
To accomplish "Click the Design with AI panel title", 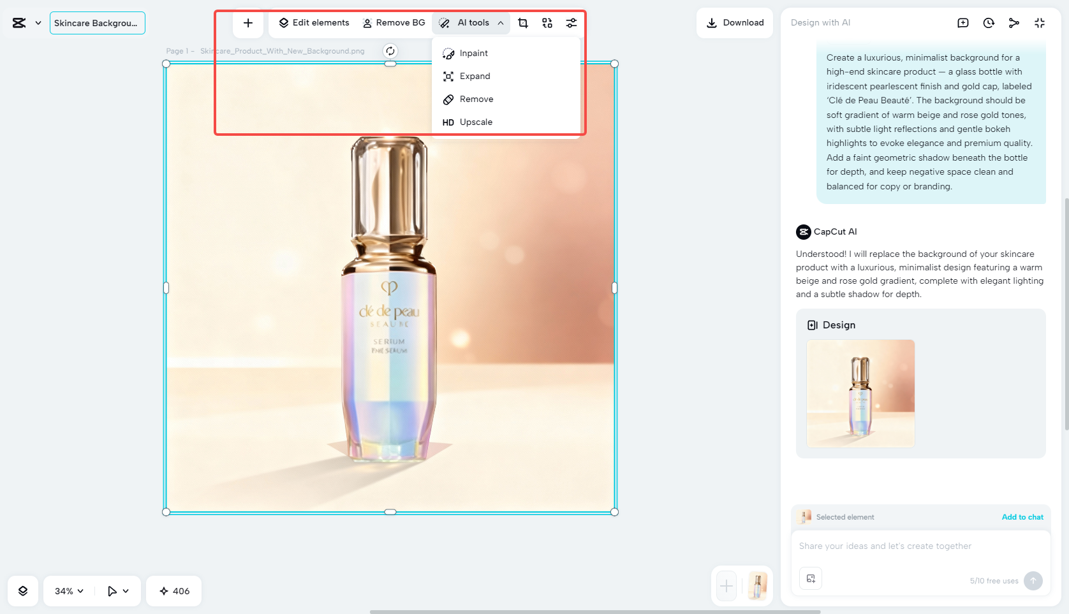I will click(x=820, y=23).
